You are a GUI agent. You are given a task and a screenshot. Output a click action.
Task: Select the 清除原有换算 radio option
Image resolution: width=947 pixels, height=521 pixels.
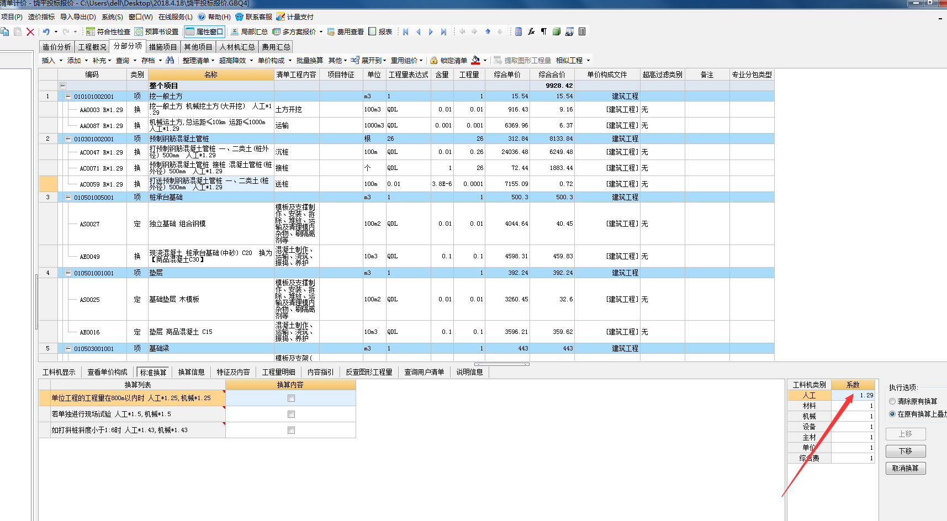click(892, 401)
